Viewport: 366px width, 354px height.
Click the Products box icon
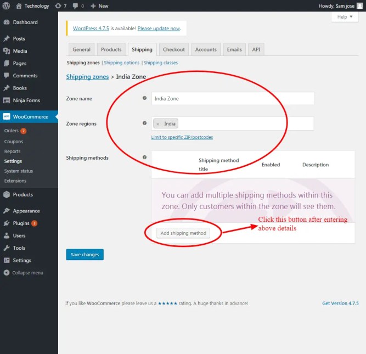[x=7, y=194]
